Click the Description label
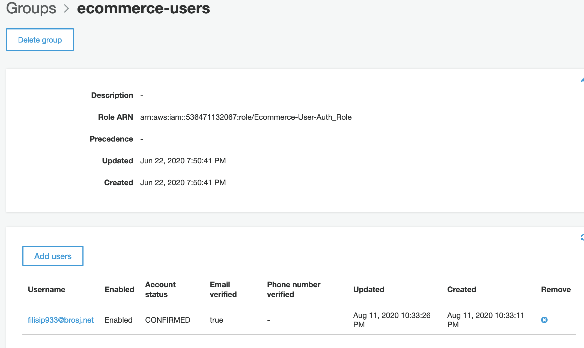 [x=112, y=95]
